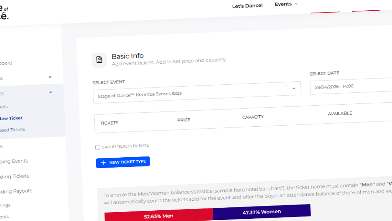Click the Select Event combo box field
The height and width of the screenshot is (221, 392).
coord(189,94)
